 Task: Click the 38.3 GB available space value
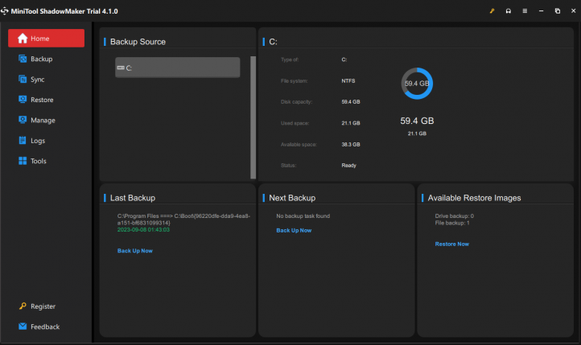[x=351, y=145]
